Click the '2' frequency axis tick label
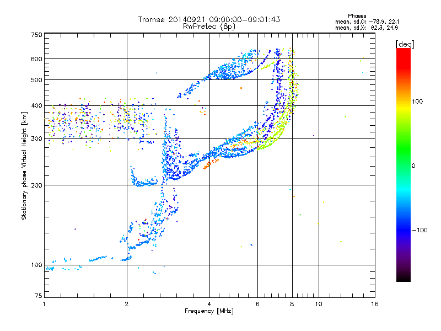 point(127,304)
